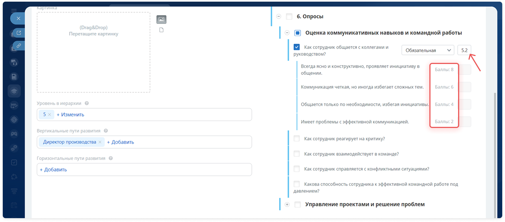This screenshot has width=505, height=222.
Task: Click the open-in-new-window icon in the sidebar
Action: click(19, 33)
